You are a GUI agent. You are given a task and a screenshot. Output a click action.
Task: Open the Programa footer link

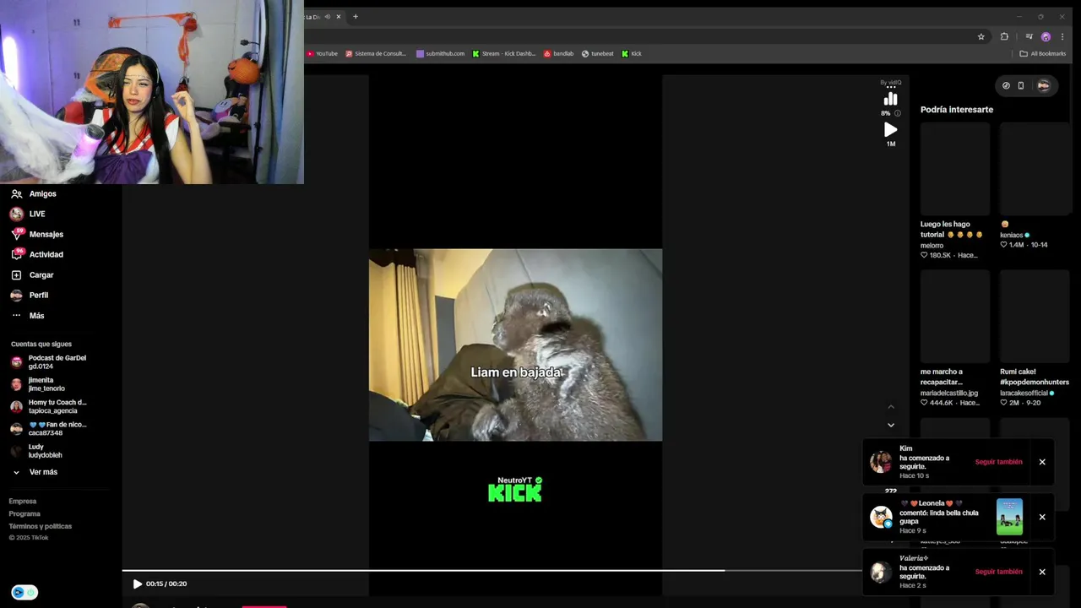pos(24,514)
